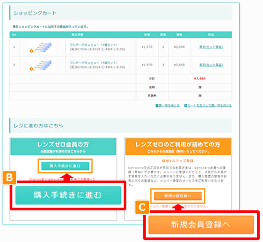Open the ワンデーアキュビュー product link marked [左]

(x=93, y=63)
